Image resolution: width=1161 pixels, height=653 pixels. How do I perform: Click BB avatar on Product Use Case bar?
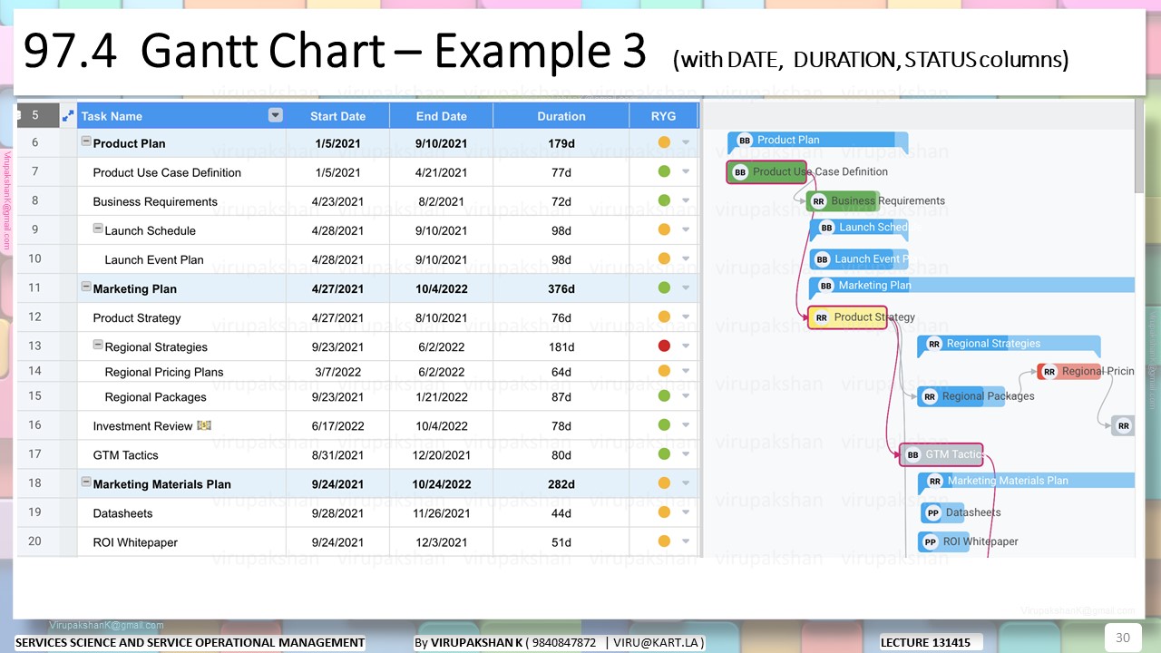[740, 172]
